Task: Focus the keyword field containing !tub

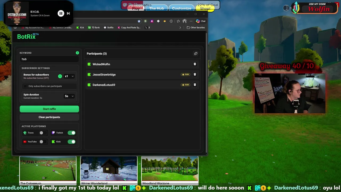Action: pos(49,59)
